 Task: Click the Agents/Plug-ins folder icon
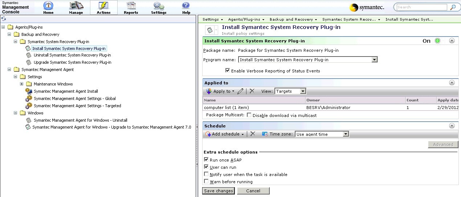(10, 27)
